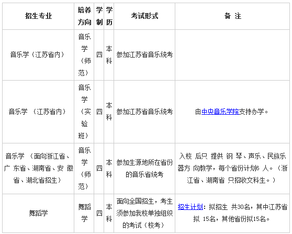This screenshot has width=292, height=234.
Task: Click the 学历 column header
Action: coord(109,16)
